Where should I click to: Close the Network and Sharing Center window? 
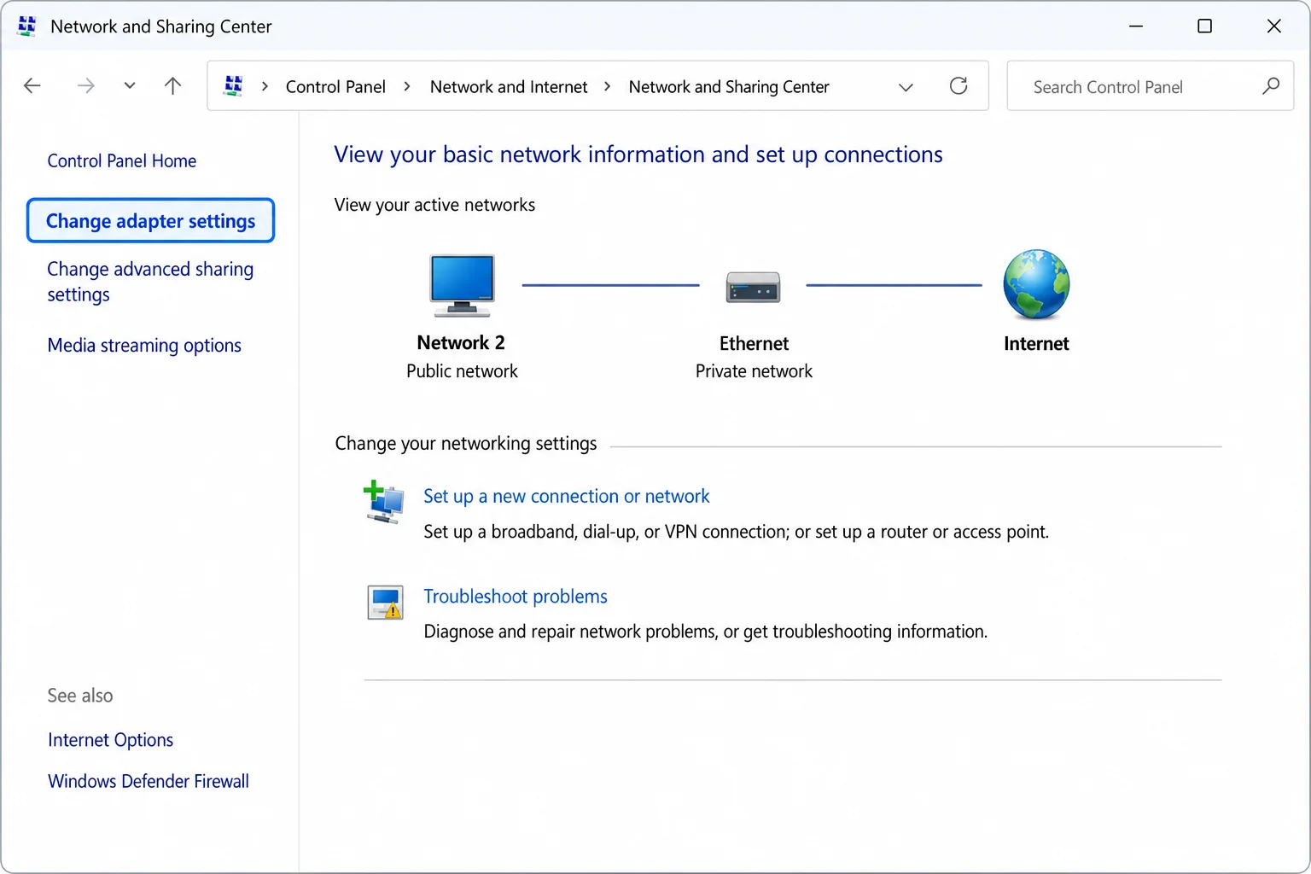[1273, 26]
